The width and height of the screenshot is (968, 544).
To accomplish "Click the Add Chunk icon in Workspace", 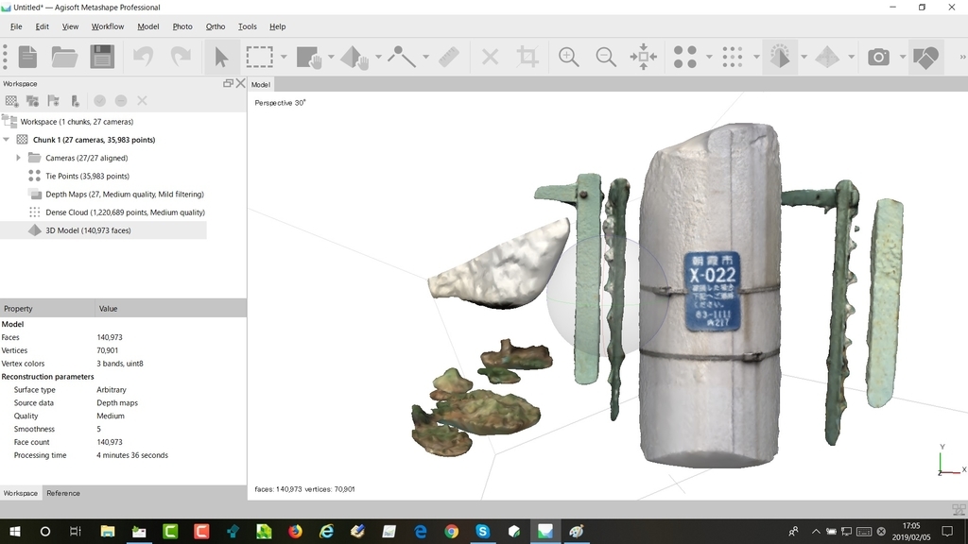I will 11,100.
